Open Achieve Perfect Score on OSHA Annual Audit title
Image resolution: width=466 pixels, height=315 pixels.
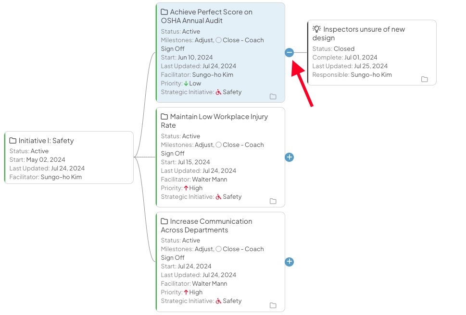coord(207,16)
